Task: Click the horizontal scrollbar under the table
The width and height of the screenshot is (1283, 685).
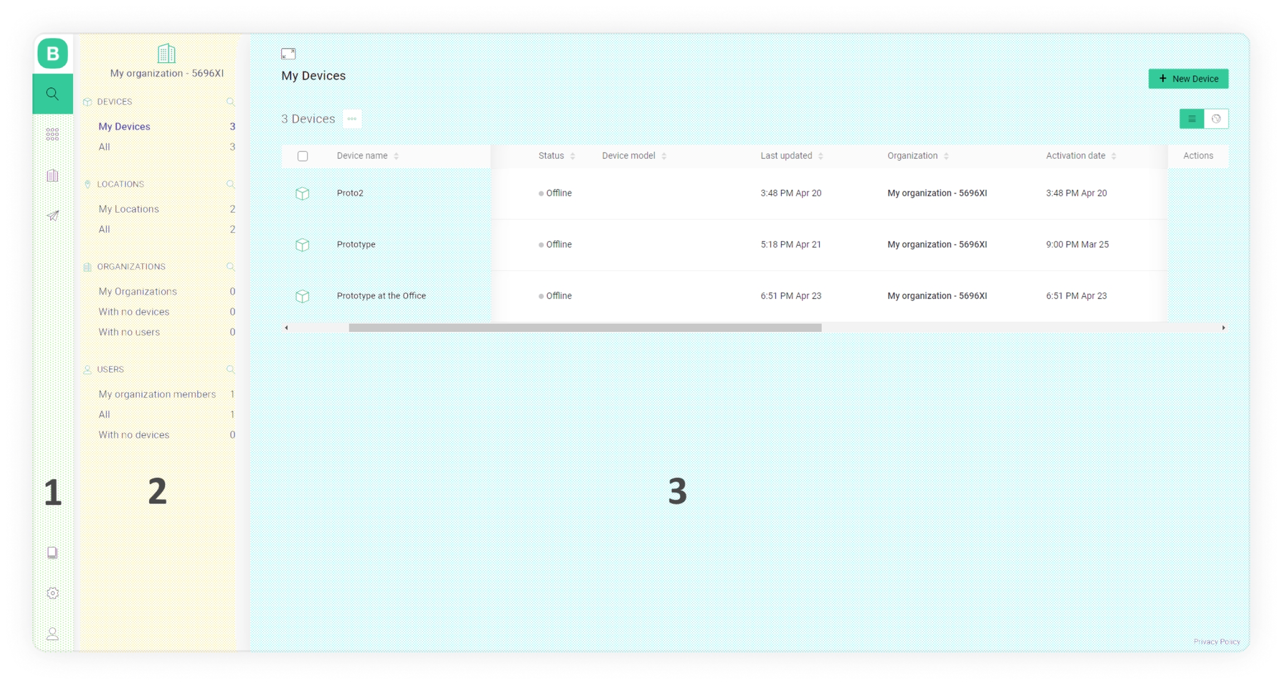Action: click(x=585, y=328)
